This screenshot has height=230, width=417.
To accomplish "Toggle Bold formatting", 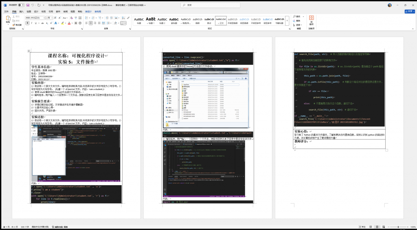I will coord(27,23).
